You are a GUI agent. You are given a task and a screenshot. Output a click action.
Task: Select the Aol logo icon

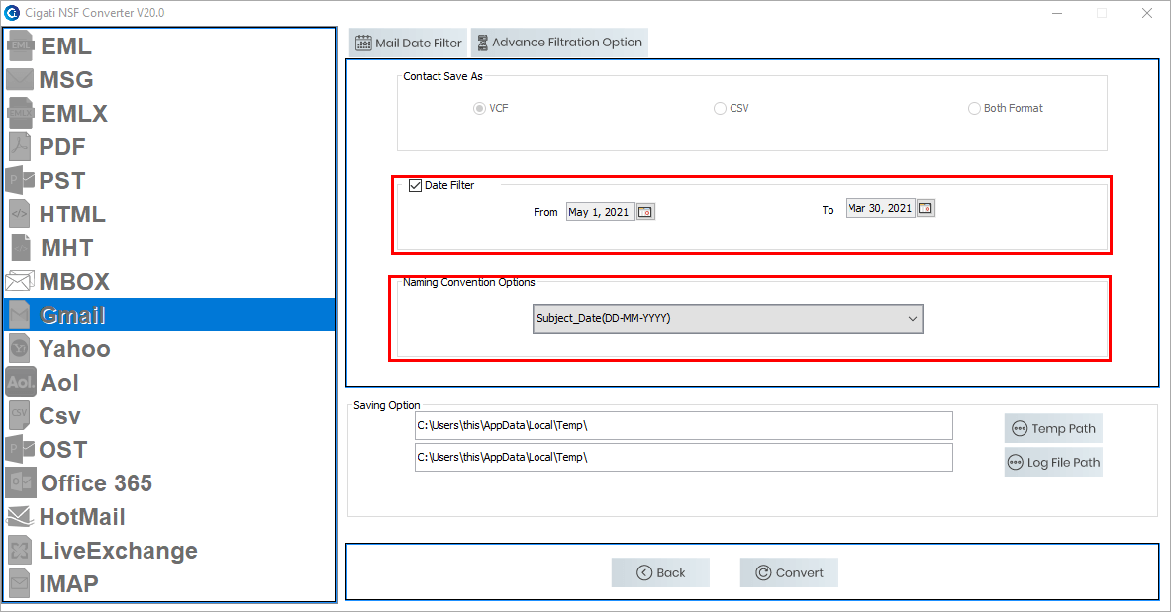[20, 382]
